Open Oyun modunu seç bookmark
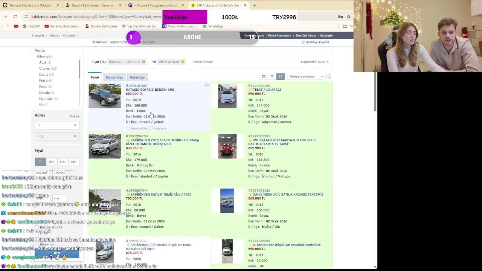 click(x=180, y=26)
